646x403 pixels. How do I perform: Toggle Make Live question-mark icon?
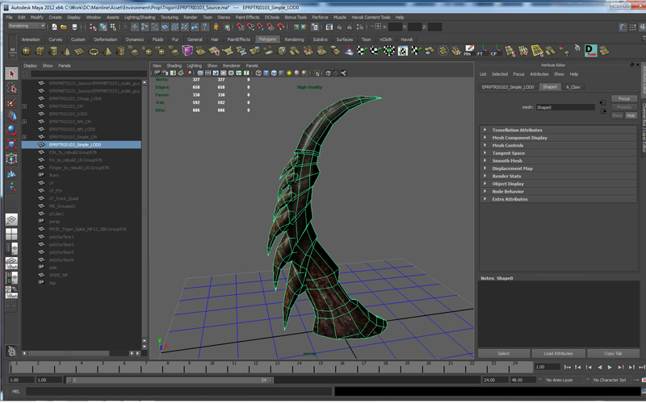click(205, 27)
